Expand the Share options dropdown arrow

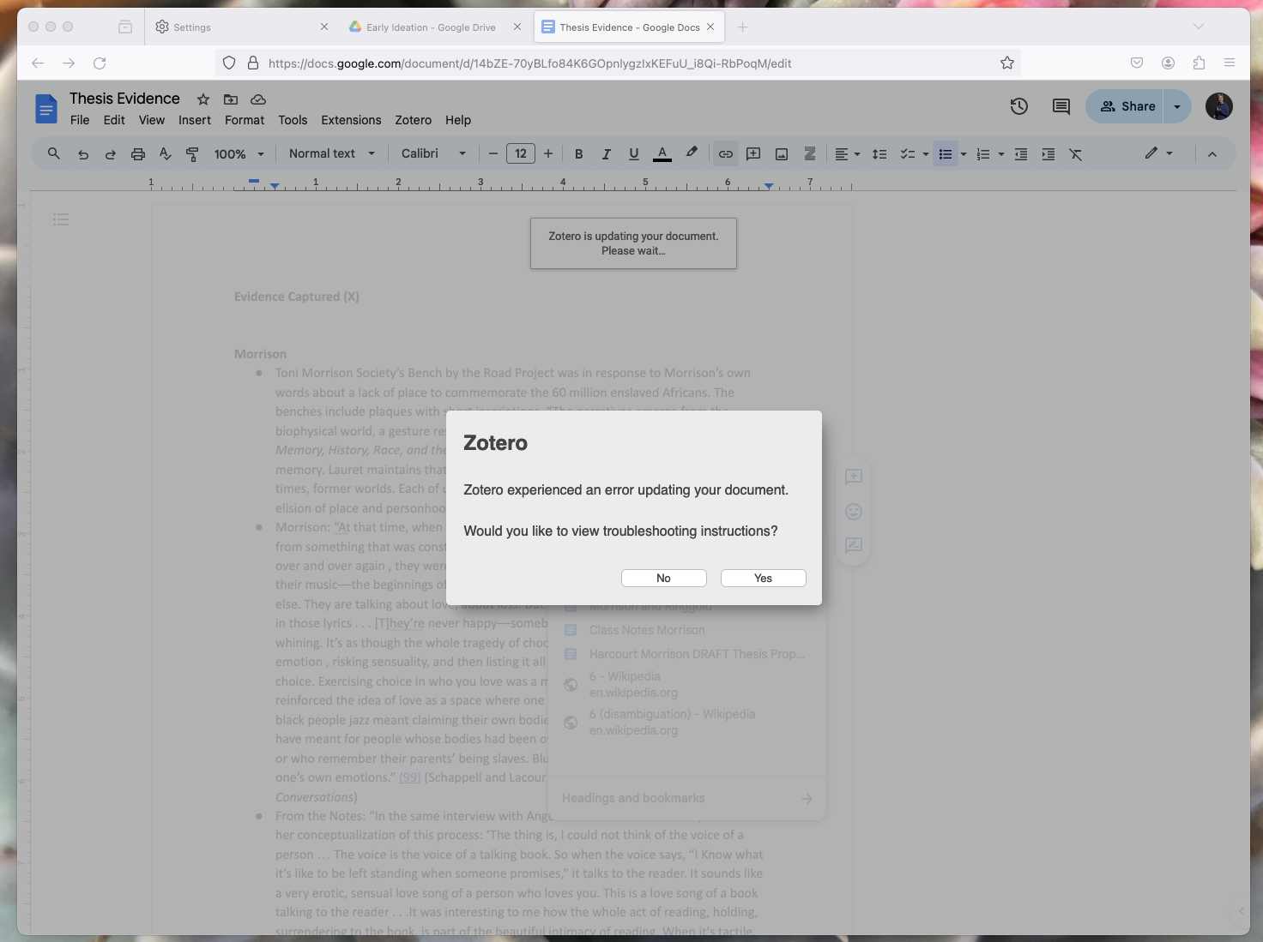click(x=1177, y=106)
